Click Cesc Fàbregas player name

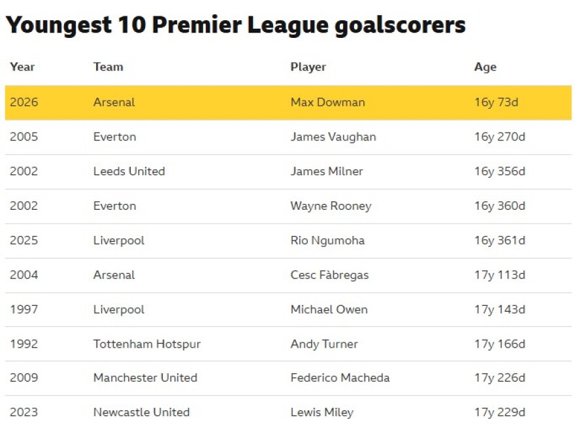click(329, 275)
